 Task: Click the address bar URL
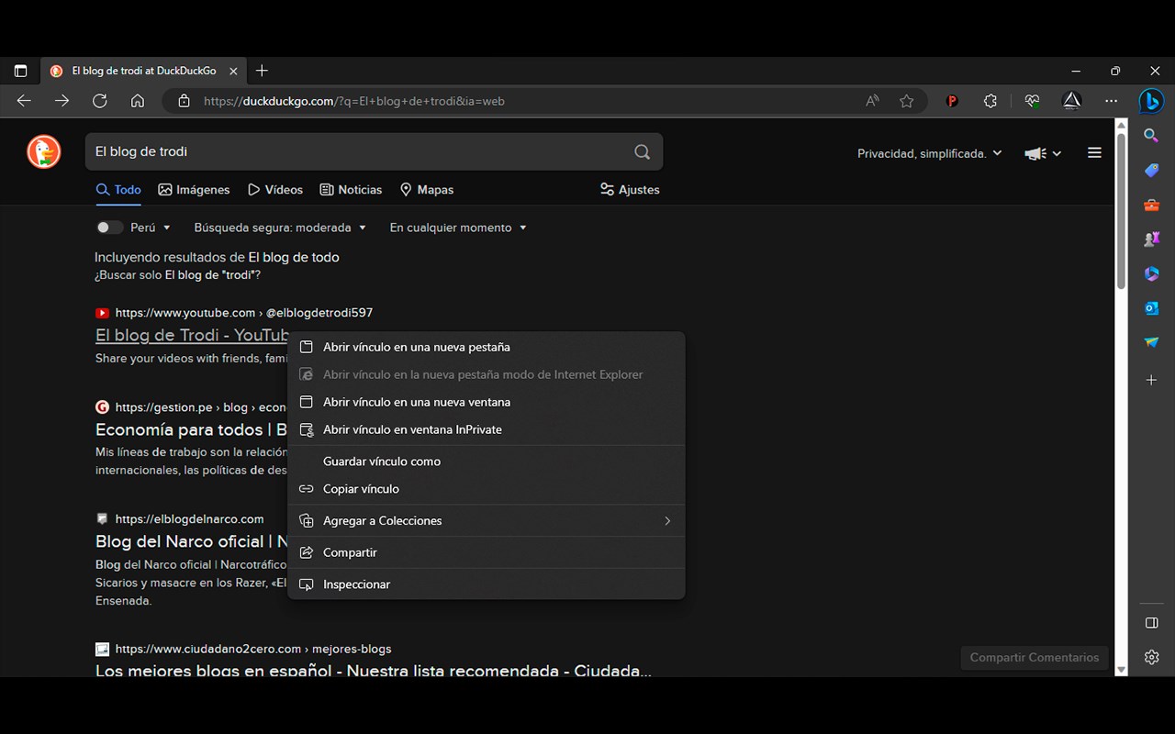pyautogui.click(x=354, y=101)
